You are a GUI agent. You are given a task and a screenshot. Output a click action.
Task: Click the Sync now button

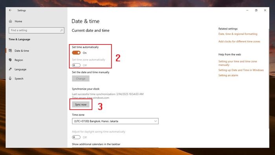pyautogui.click(x=81, y=104)
